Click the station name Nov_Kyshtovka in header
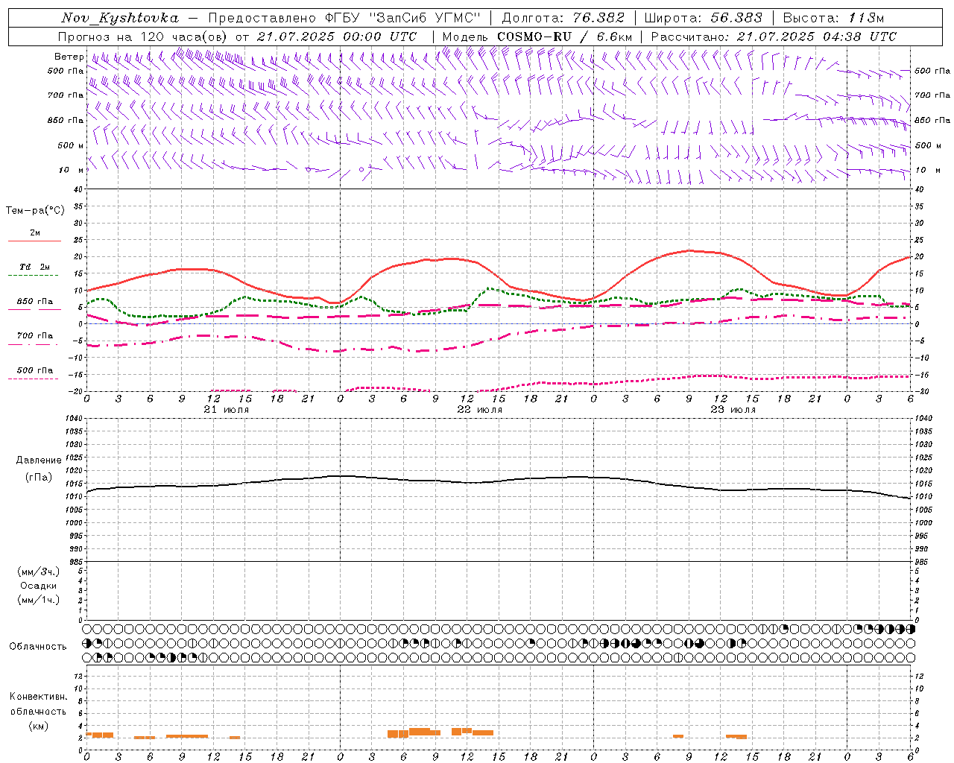Screen dimensions: 954x763 (x=120, y=18)
